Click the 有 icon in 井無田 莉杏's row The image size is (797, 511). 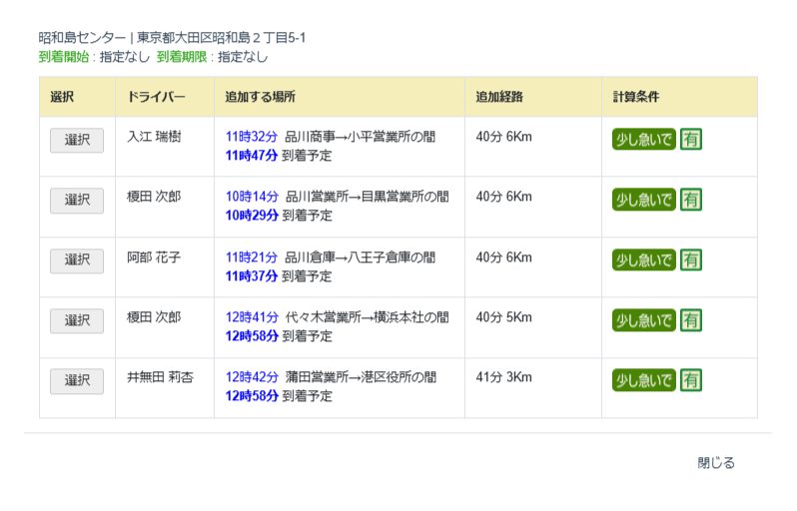pyautogui.click(x=691, y=380)
